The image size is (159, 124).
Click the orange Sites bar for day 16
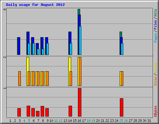[80, 71]
